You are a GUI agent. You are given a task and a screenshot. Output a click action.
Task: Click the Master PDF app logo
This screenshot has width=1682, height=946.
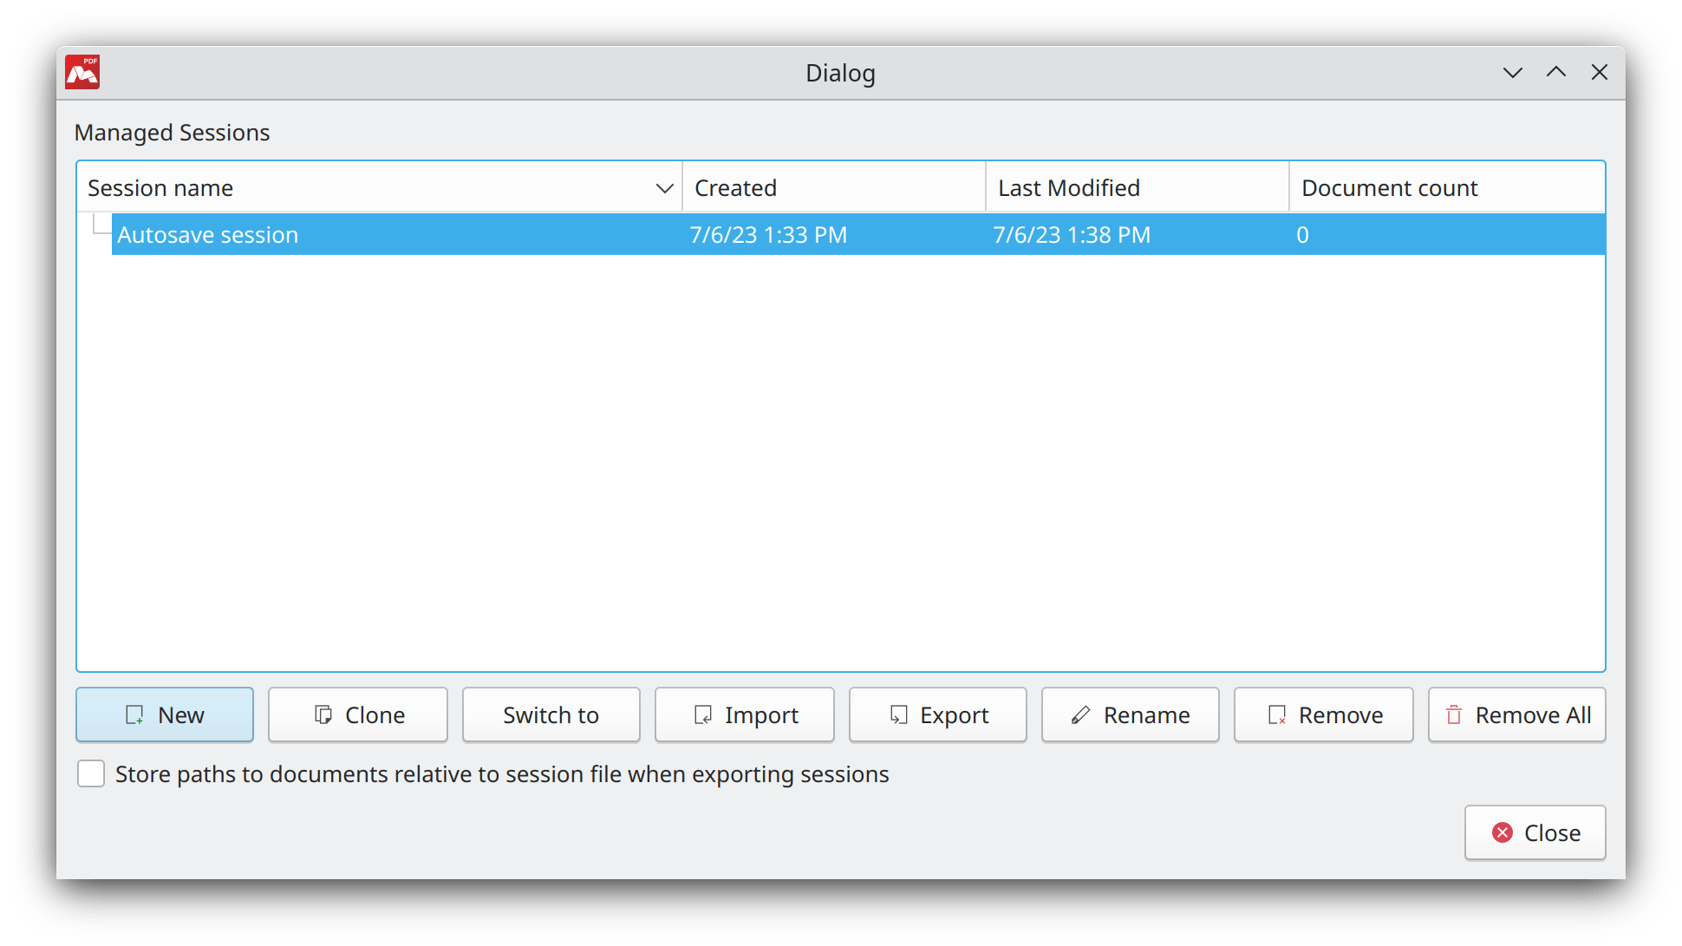pos(83,73)
